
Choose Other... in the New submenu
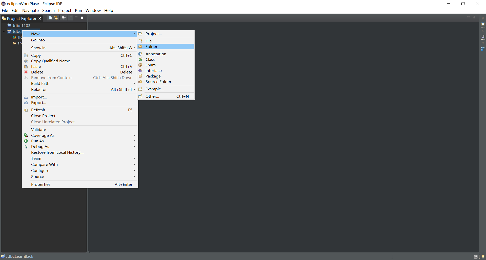click(x=166, y=96)
